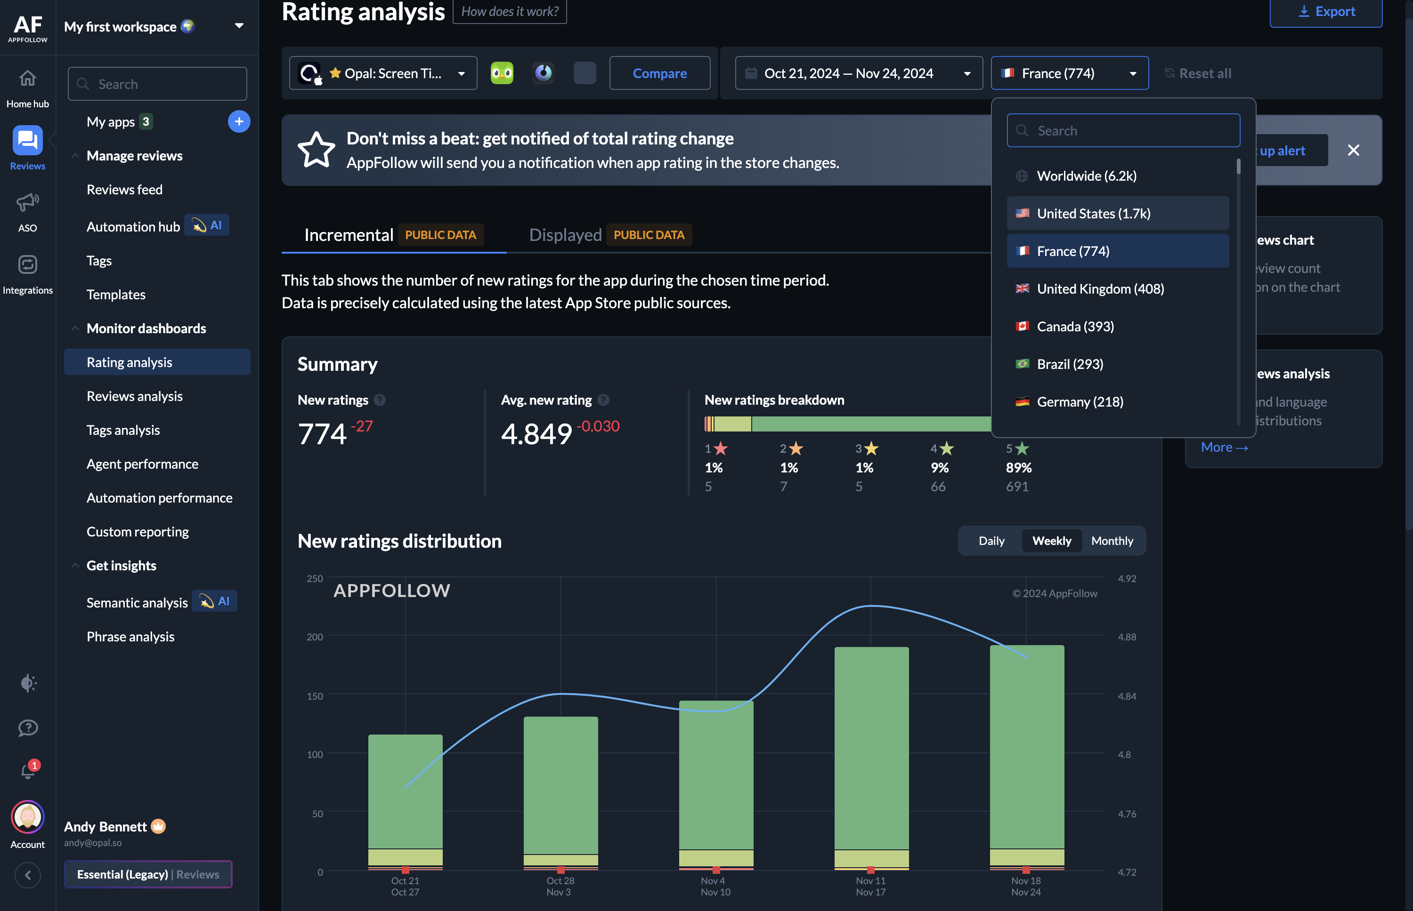Open the Account avatar
This screenshot has width=1413, height=911.
tap(27, 817)
